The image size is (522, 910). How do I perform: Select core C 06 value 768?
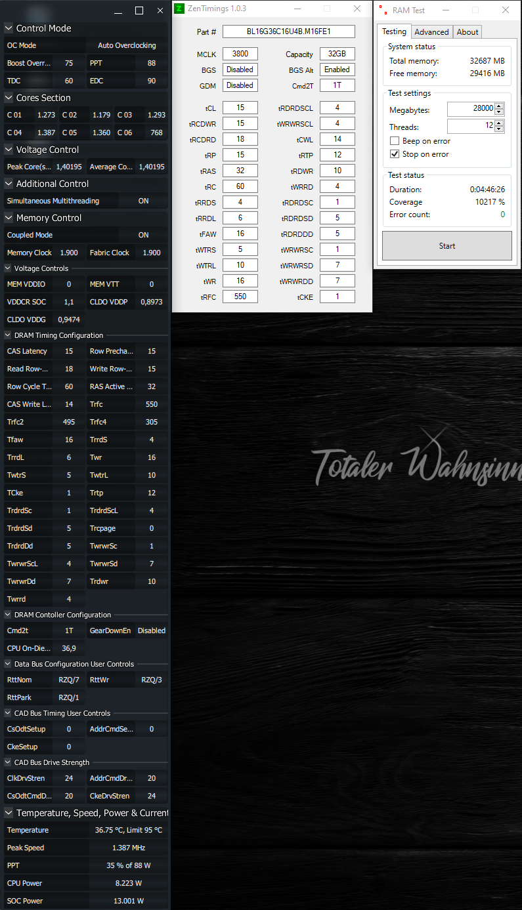156,133
